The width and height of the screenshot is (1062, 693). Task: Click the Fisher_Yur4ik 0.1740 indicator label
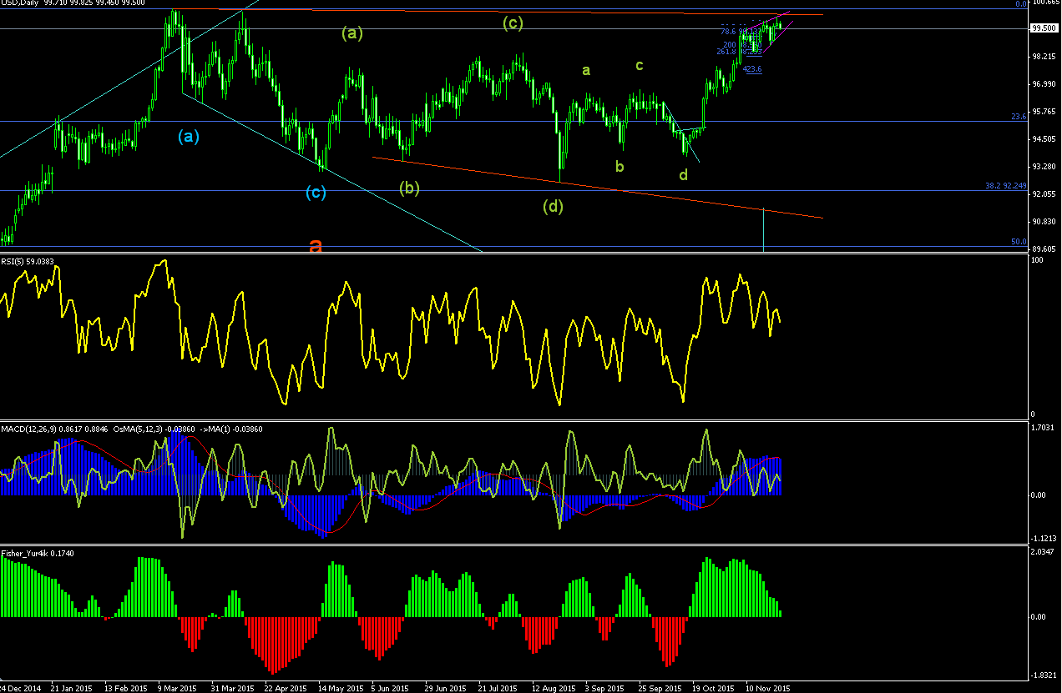click(38, 553)
